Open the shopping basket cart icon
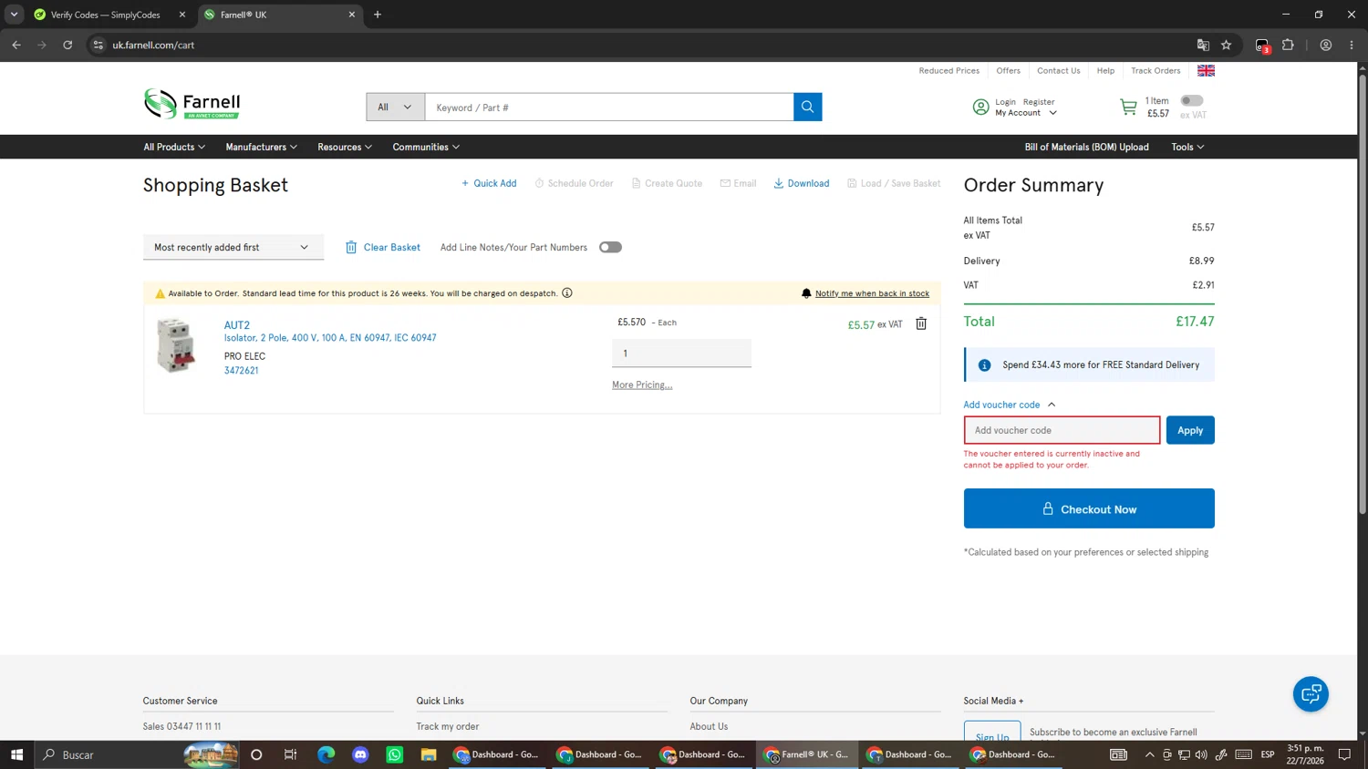Screen dimensions: 1368x769 tap(1128, 108)
